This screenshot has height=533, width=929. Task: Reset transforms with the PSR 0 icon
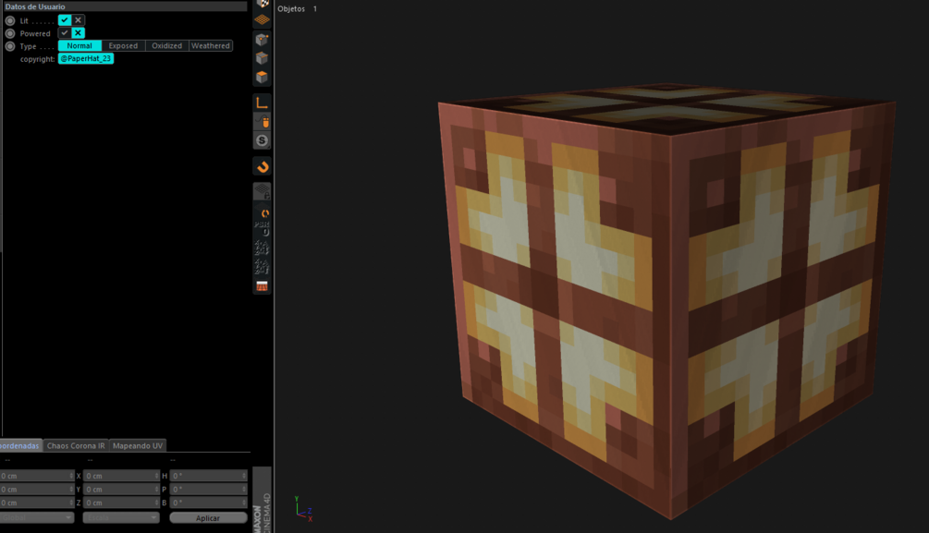coord(262,228)
